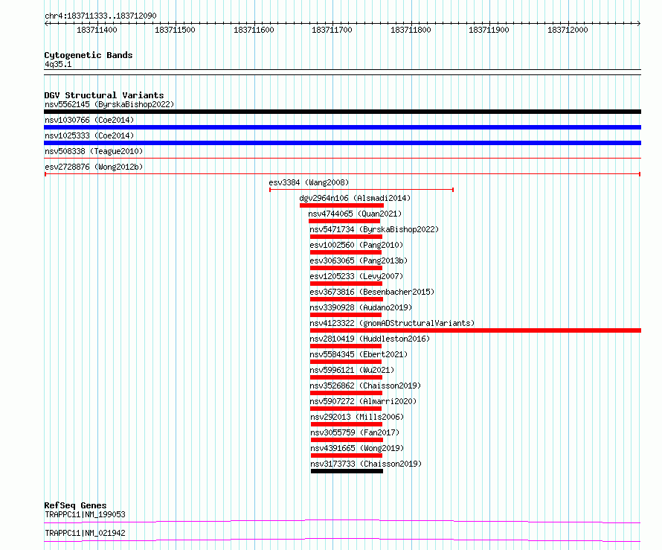Open nsv5471734 (ByrskaBishop2022) variant
The height and width of the screenshot is (550, 662).
click(374, 229)
